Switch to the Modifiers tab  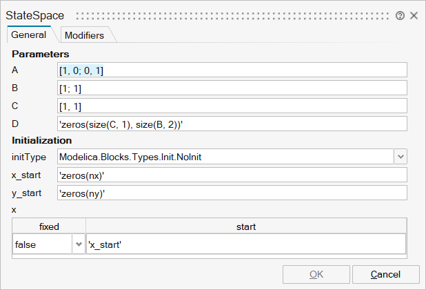83,35
